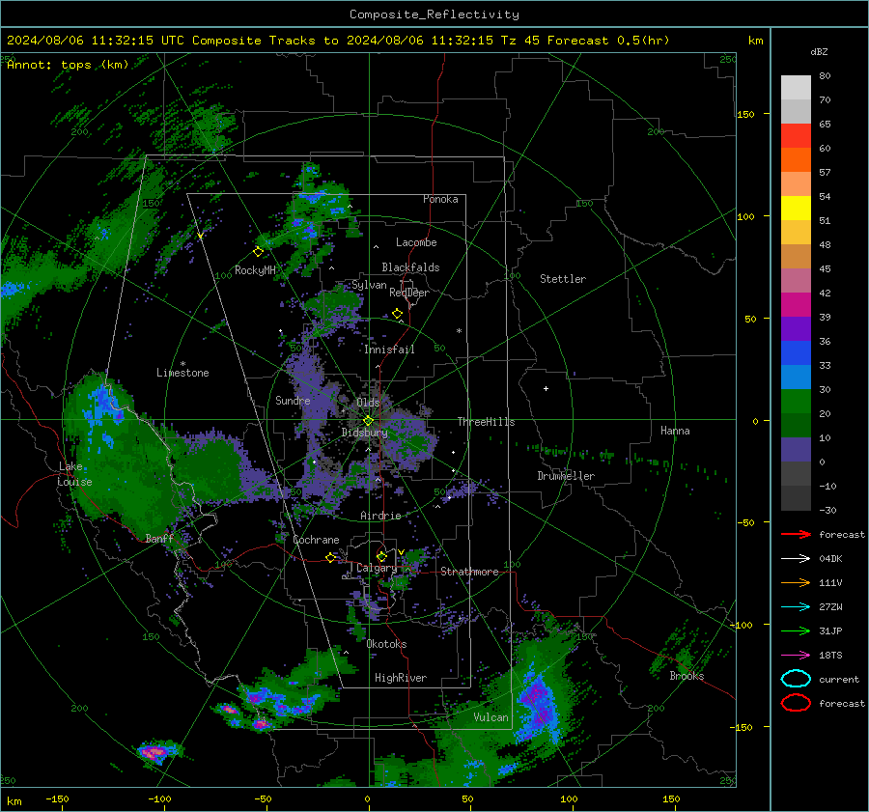The image size is (869, 812).
Task: Click the Drumheller town label
Action: pos(566,476)
